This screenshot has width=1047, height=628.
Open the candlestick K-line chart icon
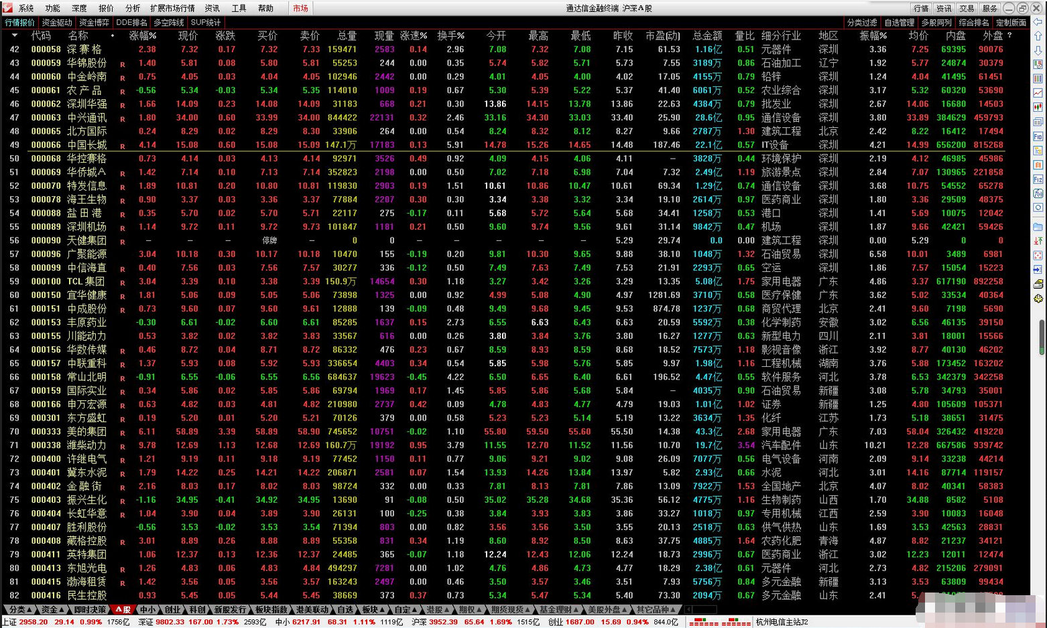pos(1038,108)
